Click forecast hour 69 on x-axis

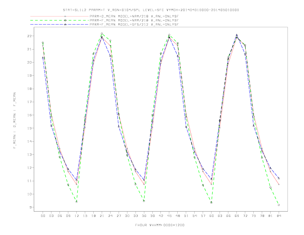pos(237,216)
